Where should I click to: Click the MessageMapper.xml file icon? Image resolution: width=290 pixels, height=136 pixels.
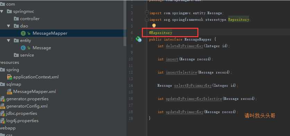point(10,92)
